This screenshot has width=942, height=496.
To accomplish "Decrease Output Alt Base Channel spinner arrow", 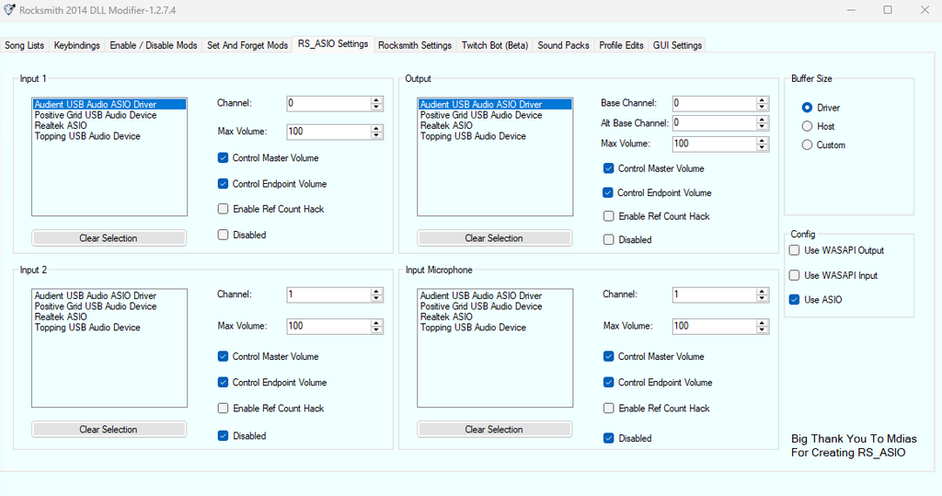I will 762,126.
